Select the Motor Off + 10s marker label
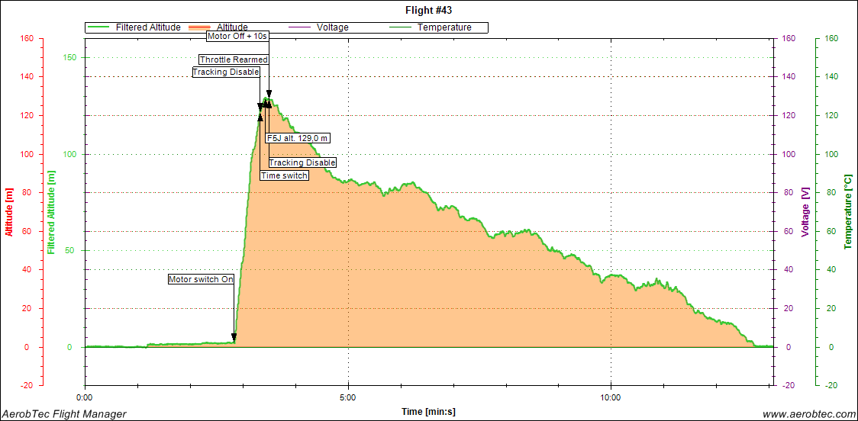The height and width of the screenshot is (421, 858). click(239, 36)
